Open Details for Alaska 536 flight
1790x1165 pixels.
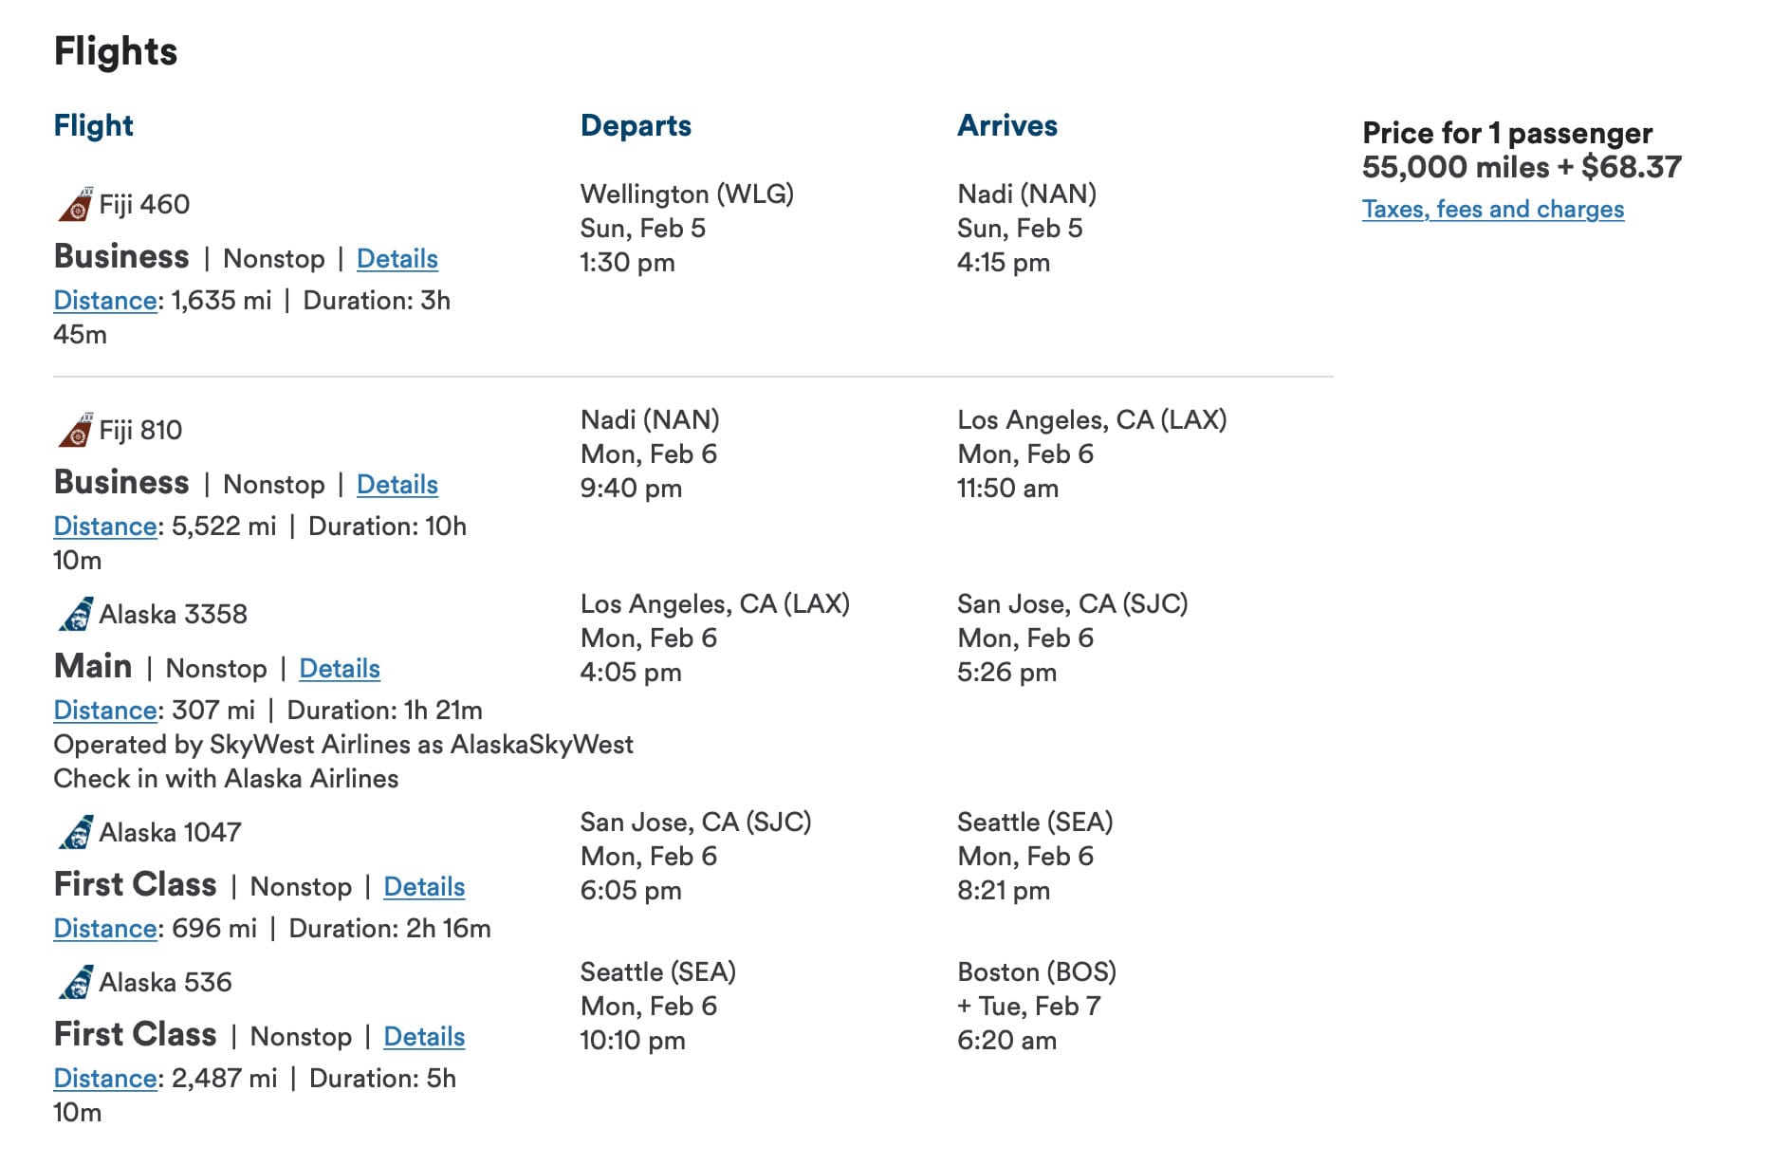(x=424, y=1036)
